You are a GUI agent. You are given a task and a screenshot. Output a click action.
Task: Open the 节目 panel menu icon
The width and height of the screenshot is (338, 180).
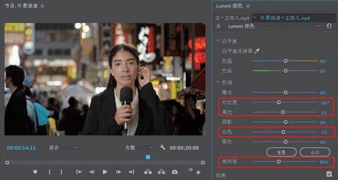tap(42, 6)
